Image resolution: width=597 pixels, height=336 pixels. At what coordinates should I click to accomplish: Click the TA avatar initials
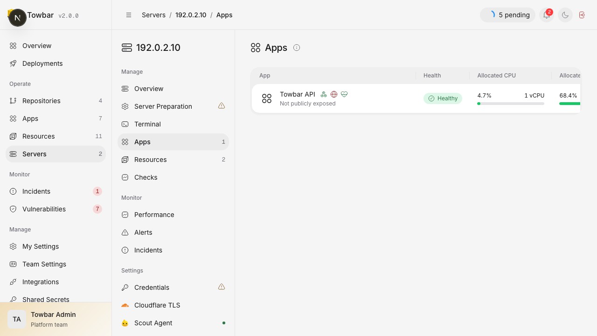point(17,319)
